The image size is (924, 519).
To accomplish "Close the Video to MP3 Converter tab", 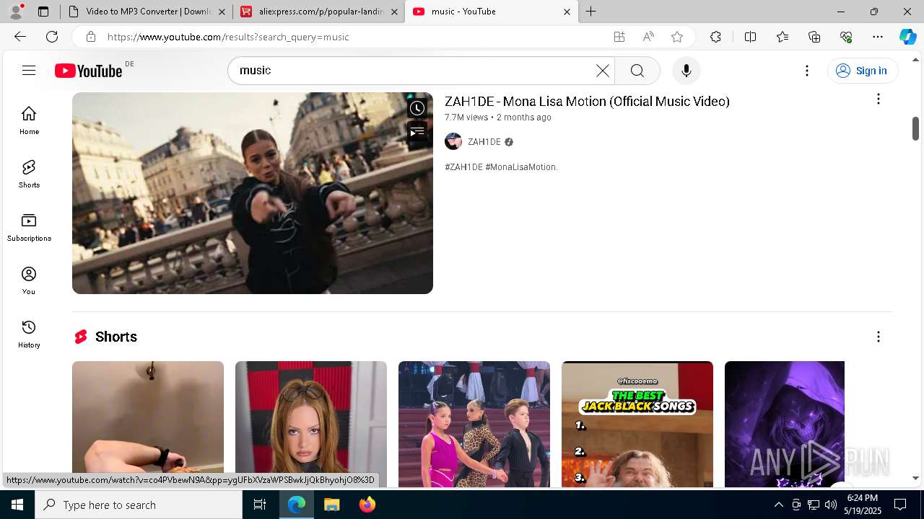I will tap(222, 12).
